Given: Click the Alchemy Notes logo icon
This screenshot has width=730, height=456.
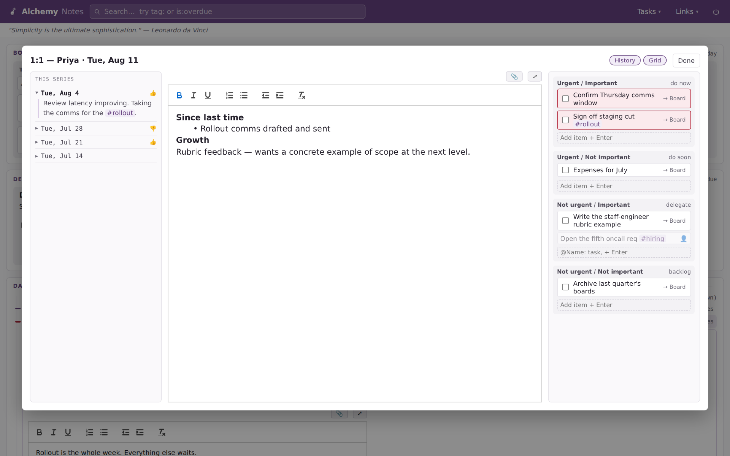Looking at the screenshot, I should coord(13,11).
